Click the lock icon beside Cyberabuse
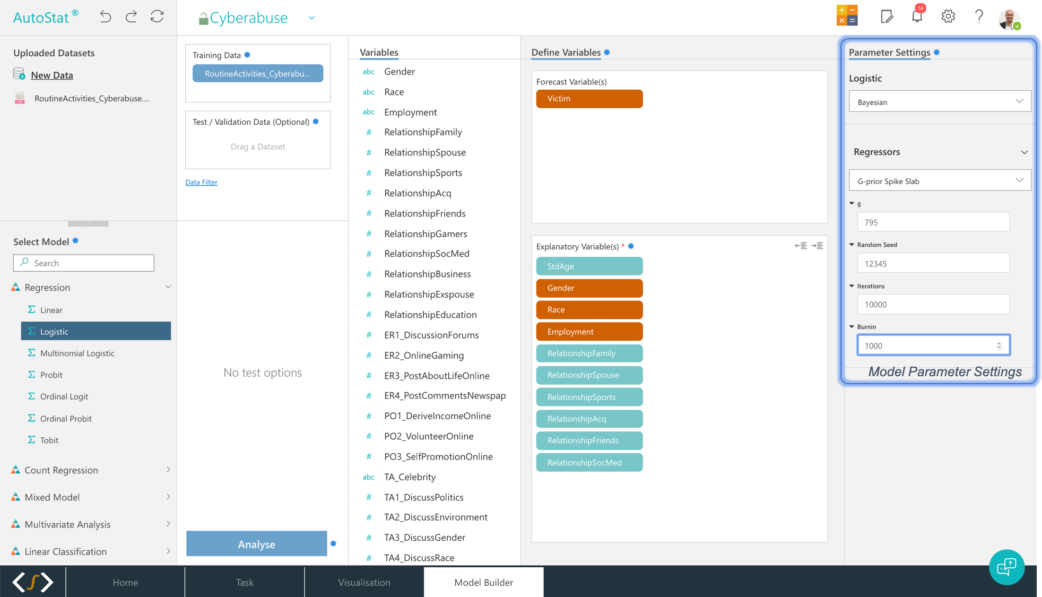The height and width of the screenshot is (597, 1042). (203, 19)
